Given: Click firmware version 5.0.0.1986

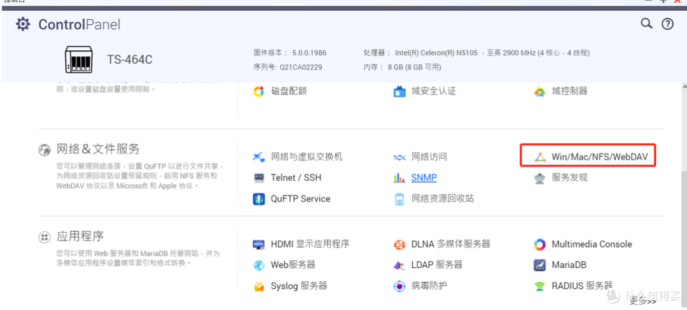Looking at the screenshot, I should (x=309, y=53).
